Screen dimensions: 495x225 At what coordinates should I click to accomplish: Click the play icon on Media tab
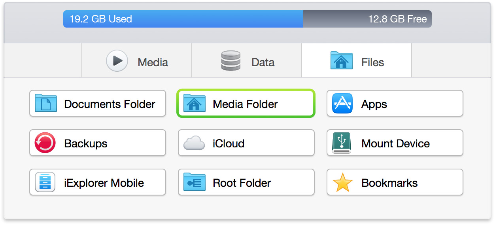(117, 61)
